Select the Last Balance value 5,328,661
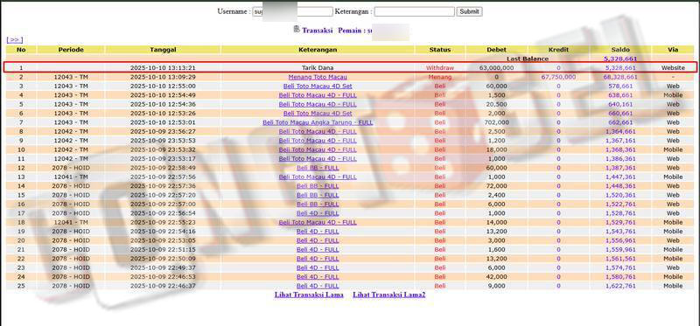Viewport: 700px width, 326px height. point(620,59)
